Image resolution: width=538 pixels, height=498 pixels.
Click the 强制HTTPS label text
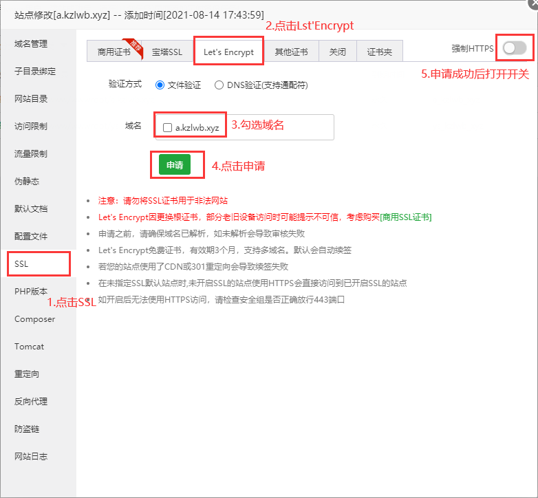point(473,48)
